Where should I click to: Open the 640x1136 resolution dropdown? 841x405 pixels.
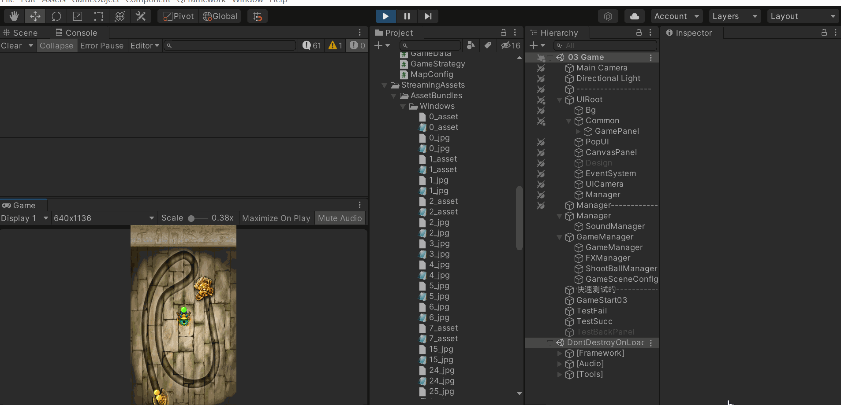[x=104, y=218]
